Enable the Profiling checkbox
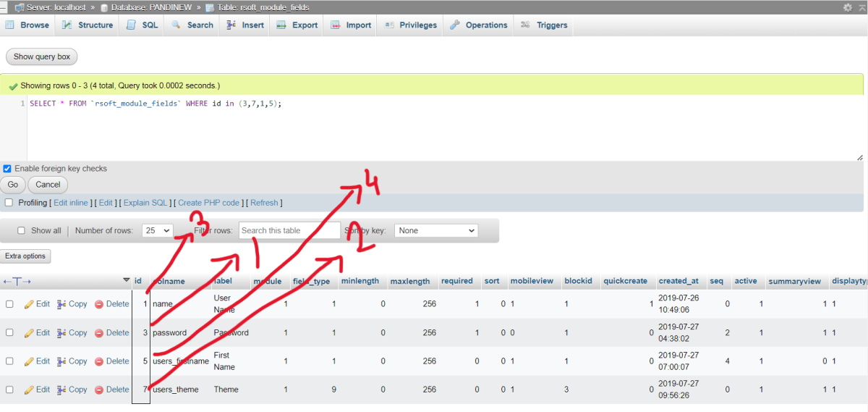Image resolution: width=868 pixels, height=412 pixels. pyautogui.click(x=9, y=203)
